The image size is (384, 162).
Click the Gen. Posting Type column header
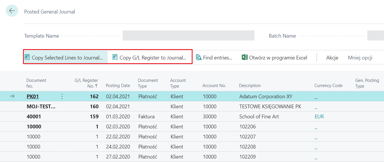click(x=367, y=83)
